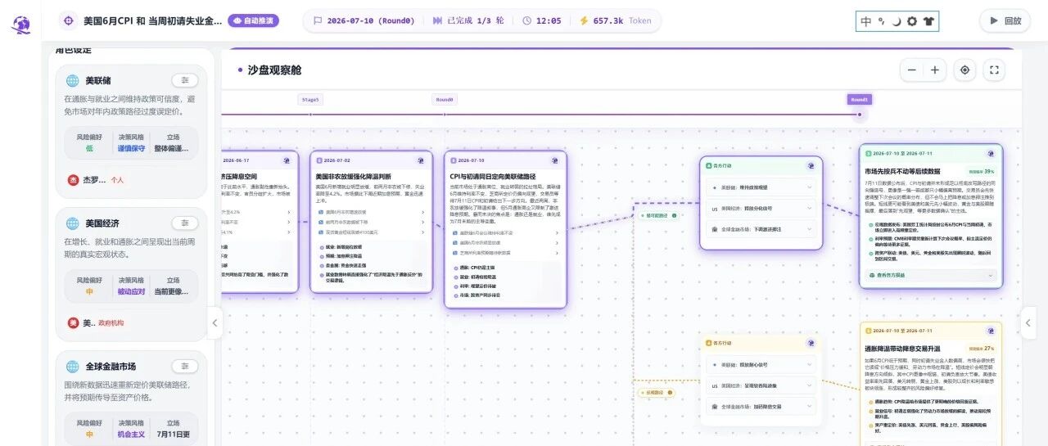Screen dimensions: 1048x446
Task: Expand the third evidence row in 美国非农放缓 card
Action: click(x=373, y=232)
